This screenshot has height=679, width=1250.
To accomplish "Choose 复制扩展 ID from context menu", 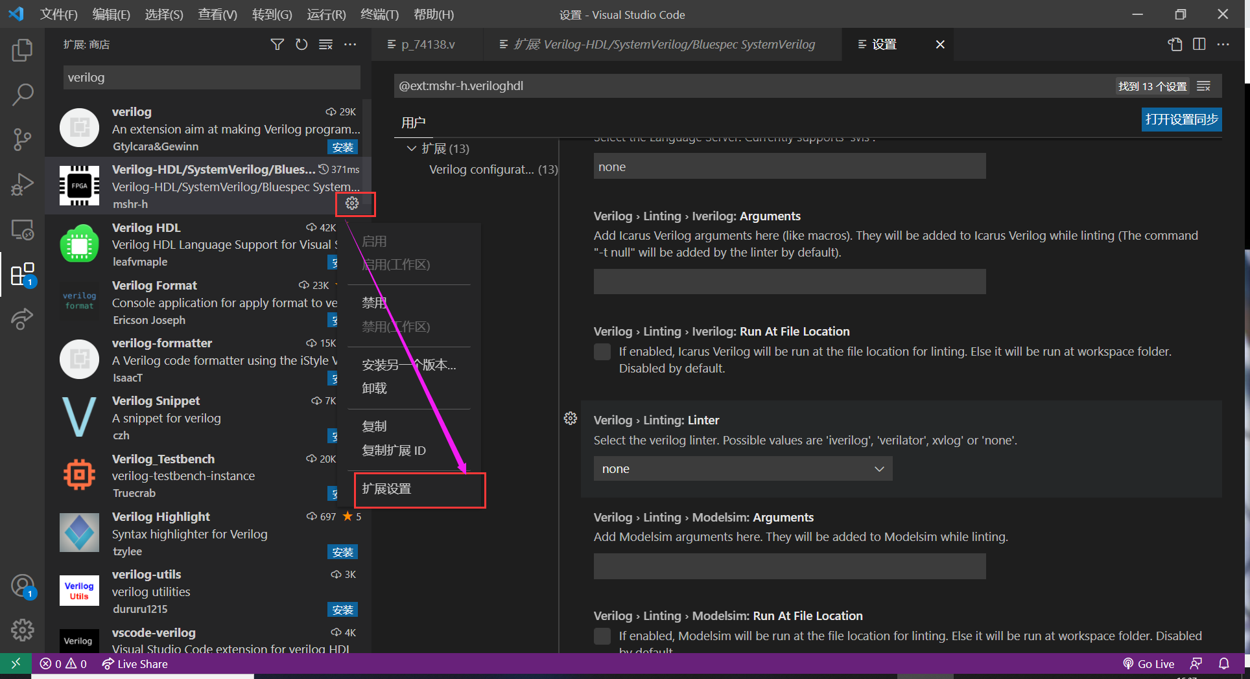I will (394, 450).
